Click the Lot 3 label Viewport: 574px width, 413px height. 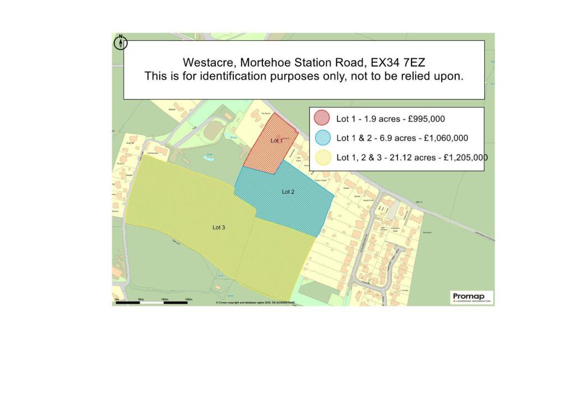(219, 228)
